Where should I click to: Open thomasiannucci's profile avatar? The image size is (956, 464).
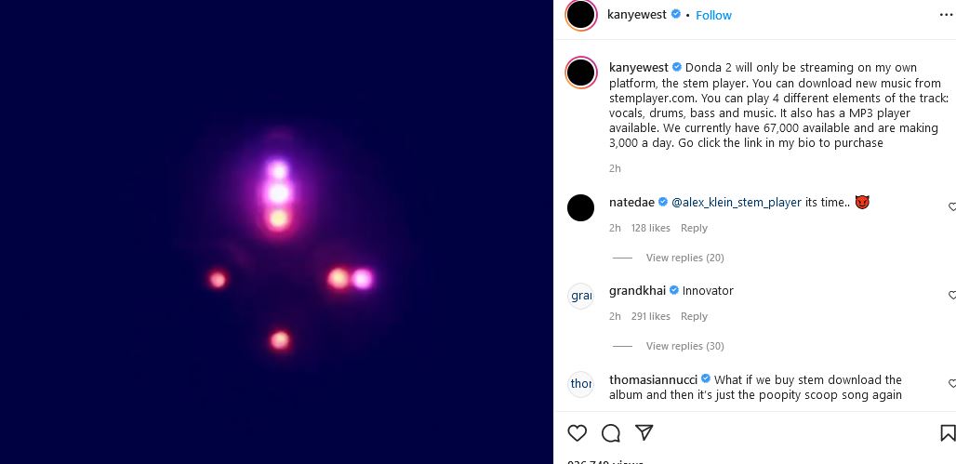(580, 384)
